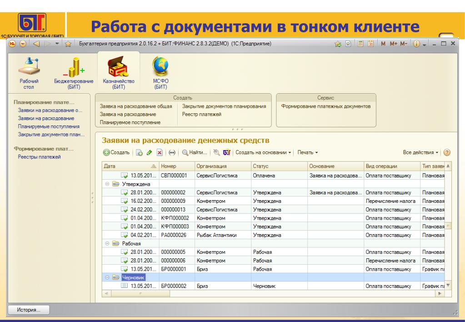Open the 1C main menu round icon
The height and width of the screenshot is (322, 465).
[x=12, y=44]
